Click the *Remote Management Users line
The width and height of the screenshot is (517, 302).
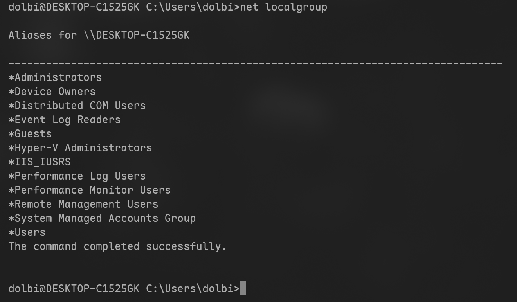click(x=83, y=204)
